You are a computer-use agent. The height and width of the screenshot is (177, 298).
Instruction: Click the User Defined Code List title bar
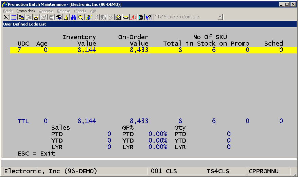(x=150, y=24)
